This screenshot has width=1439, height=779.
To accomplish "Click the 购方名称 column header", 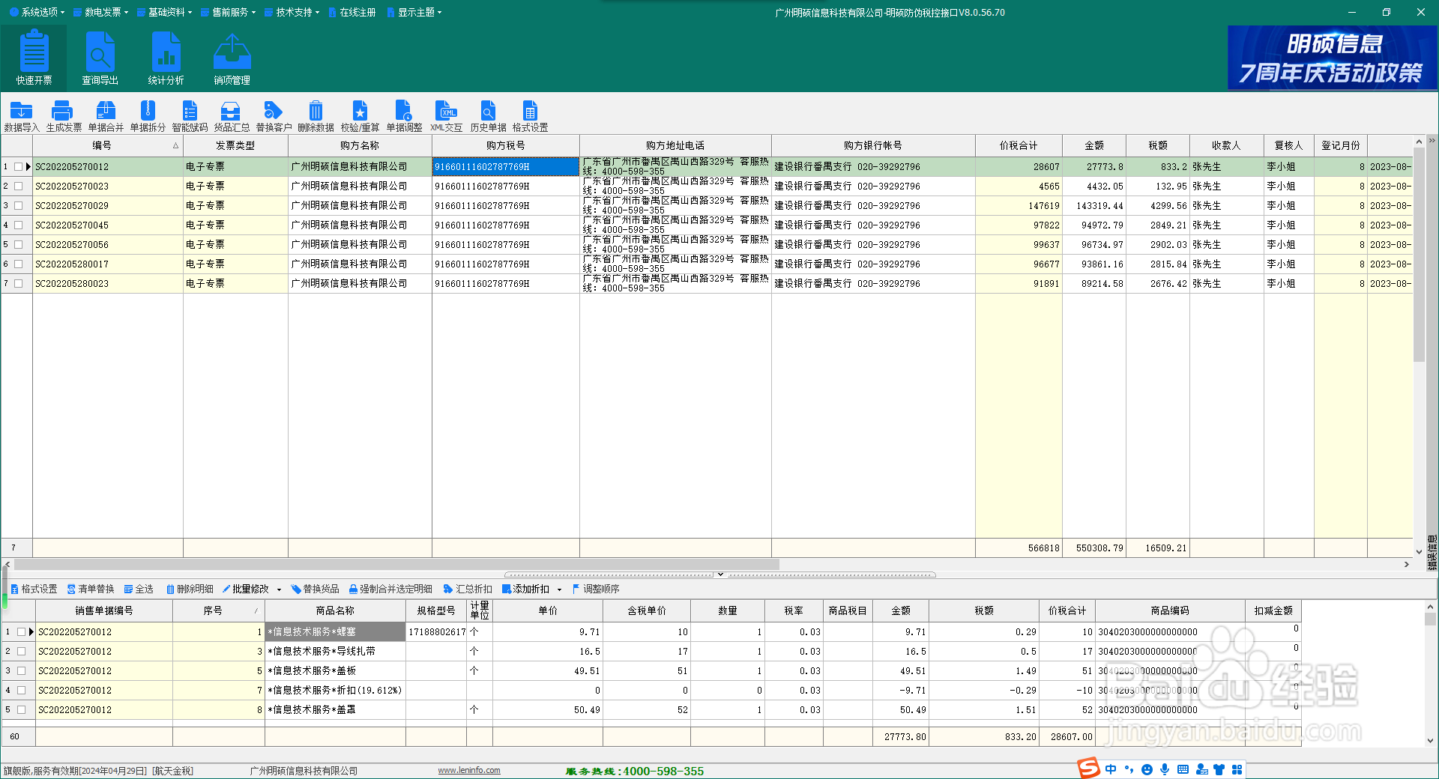I will (360, 145).
